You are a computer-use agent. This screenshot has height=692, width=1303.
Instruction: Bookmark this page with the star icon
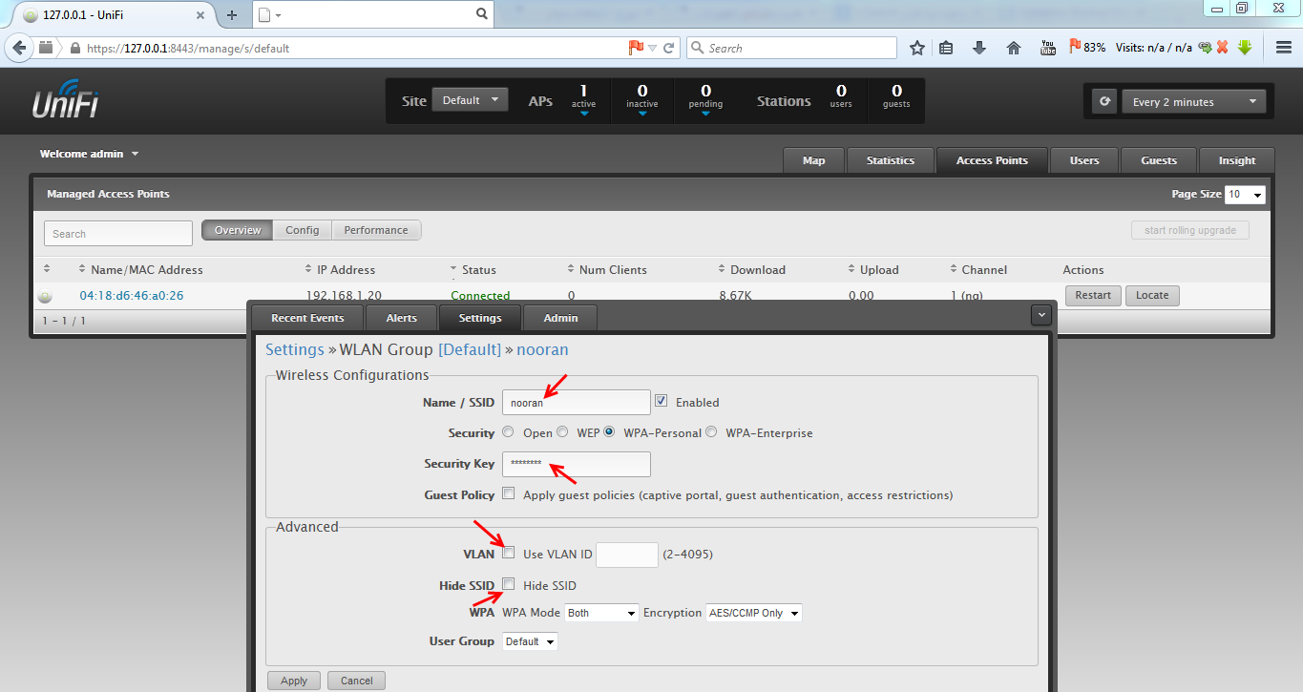(x=917, y=48)
